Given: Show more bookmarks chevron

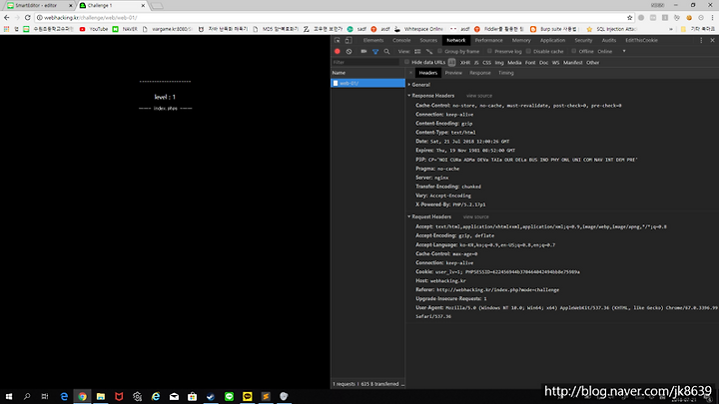Looking at the screenshot, I should point(671,29).
